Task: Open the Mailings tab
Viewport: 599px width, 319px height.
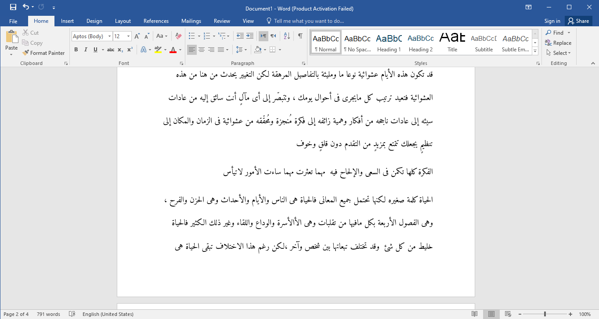Action: 191,21
